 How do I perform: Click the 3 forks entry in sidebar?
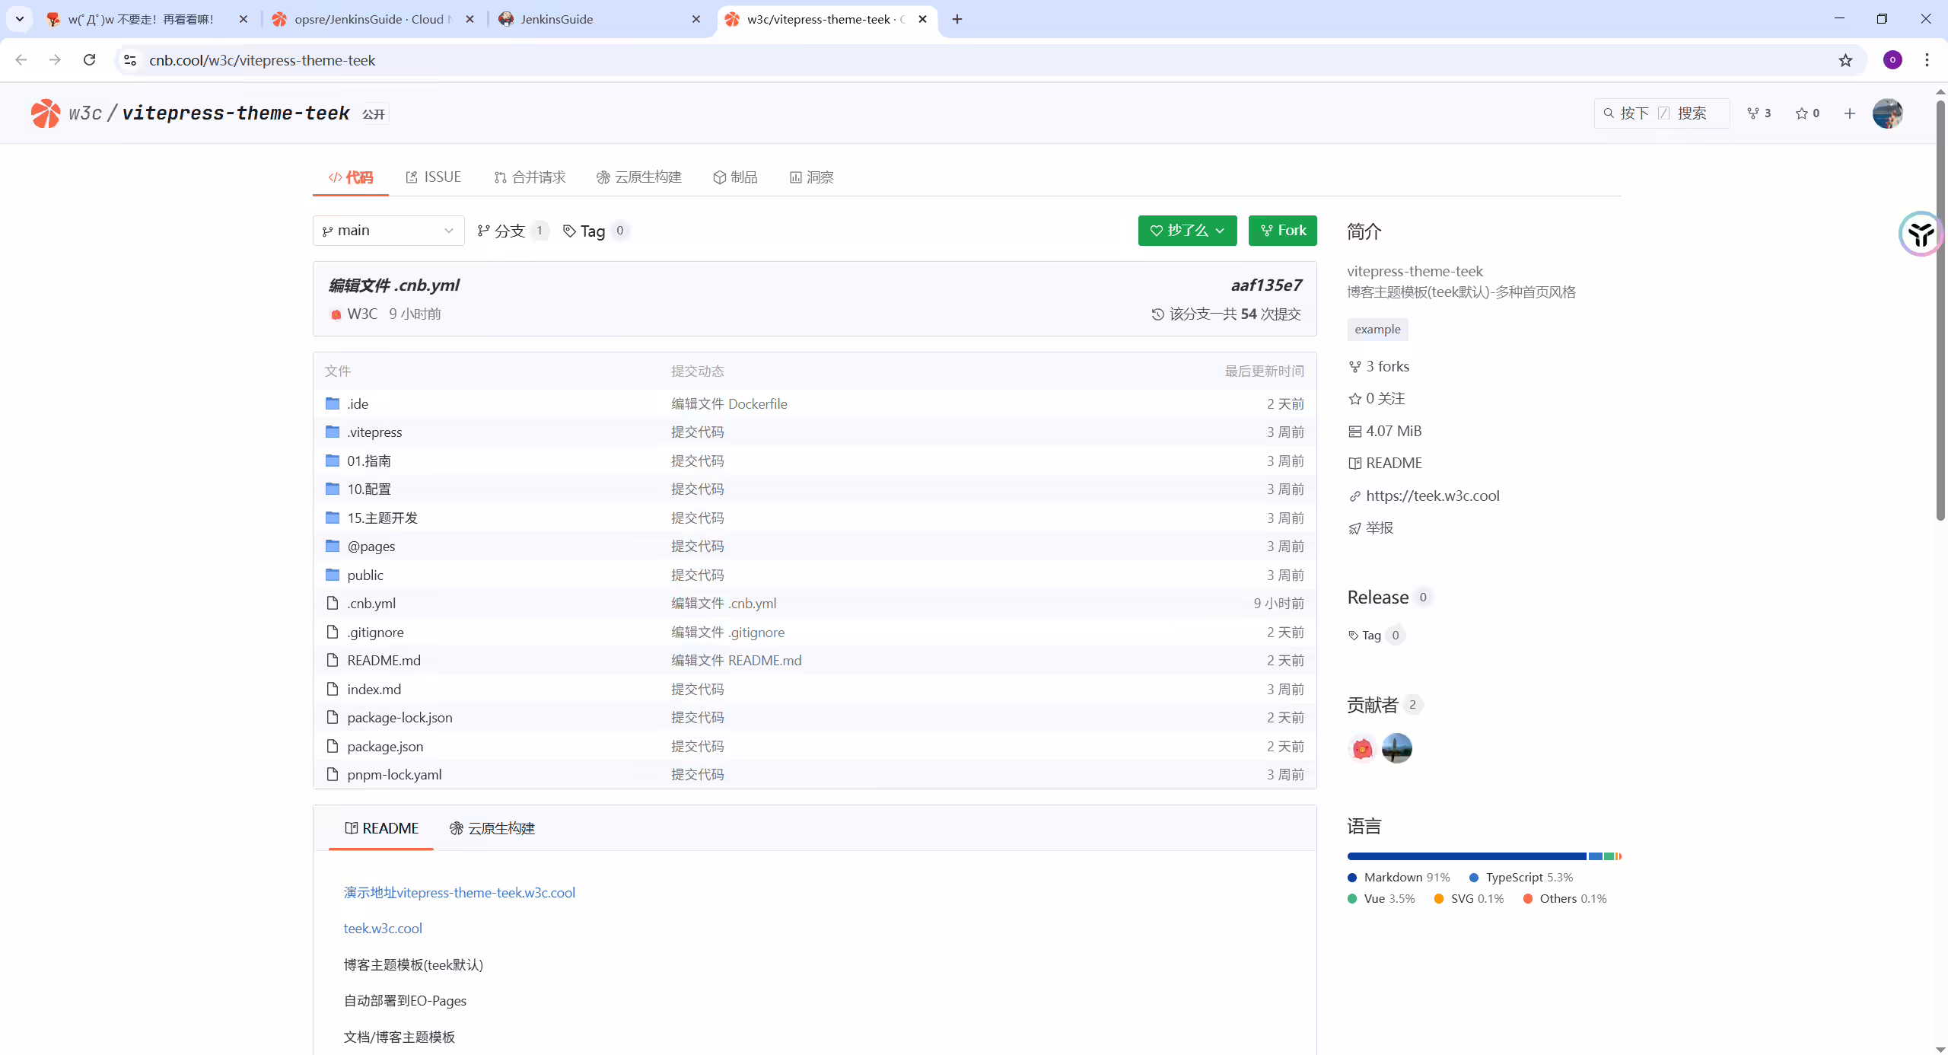pyautogui.click(x=1379, y=366)
